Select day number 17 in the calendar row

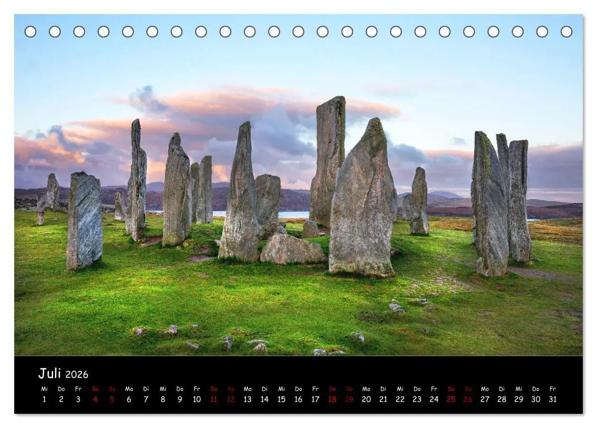(315, 399)
